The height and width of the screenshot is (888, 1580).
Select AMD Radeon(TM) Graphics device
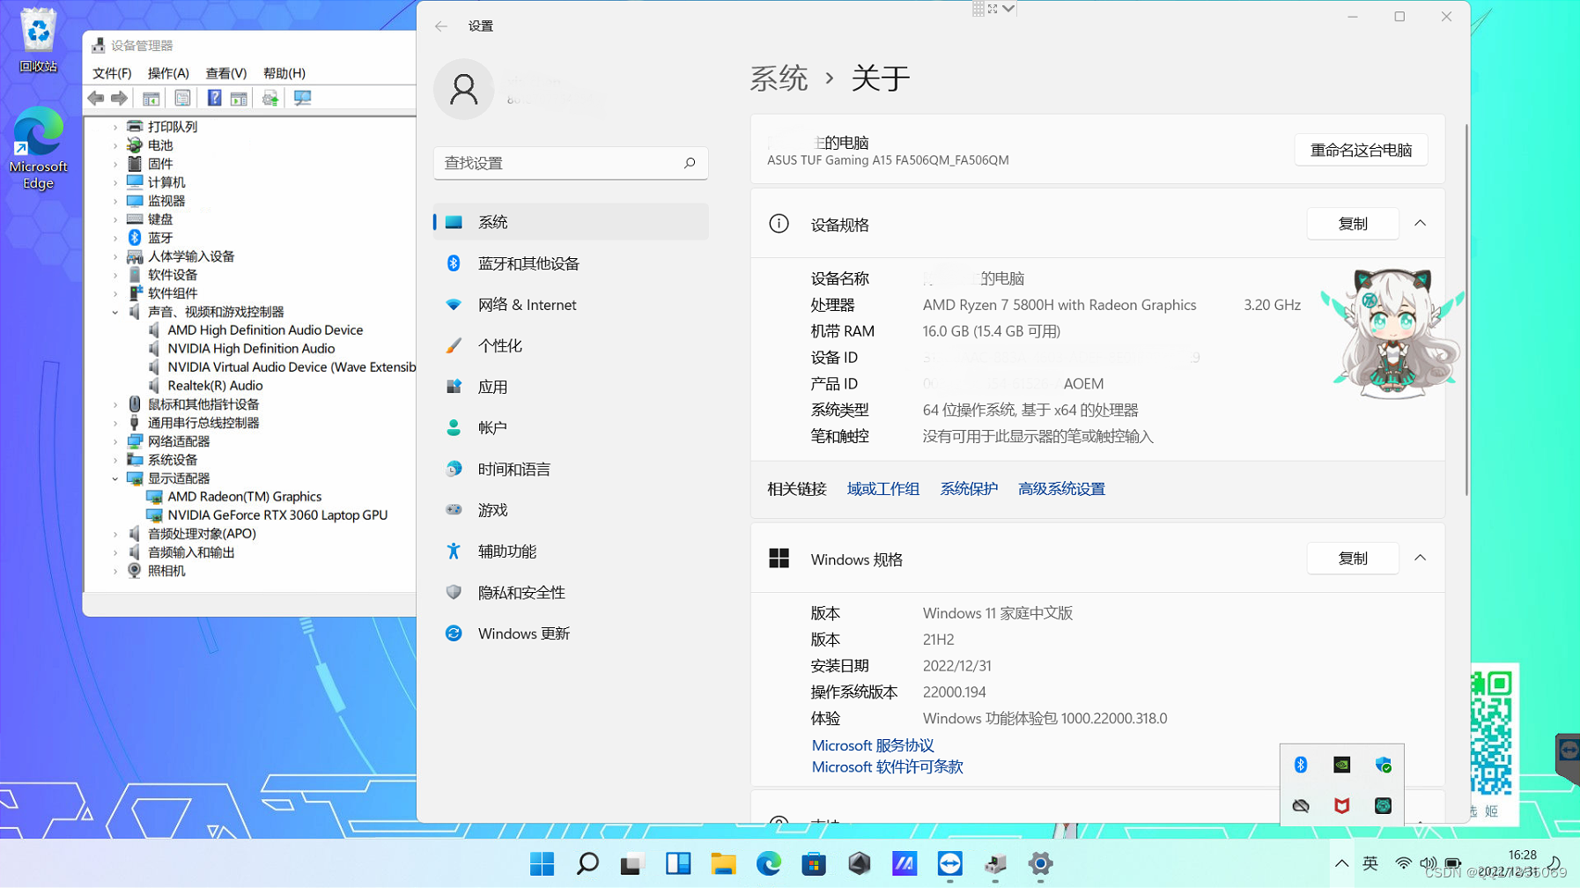click(x=244, y=497)
